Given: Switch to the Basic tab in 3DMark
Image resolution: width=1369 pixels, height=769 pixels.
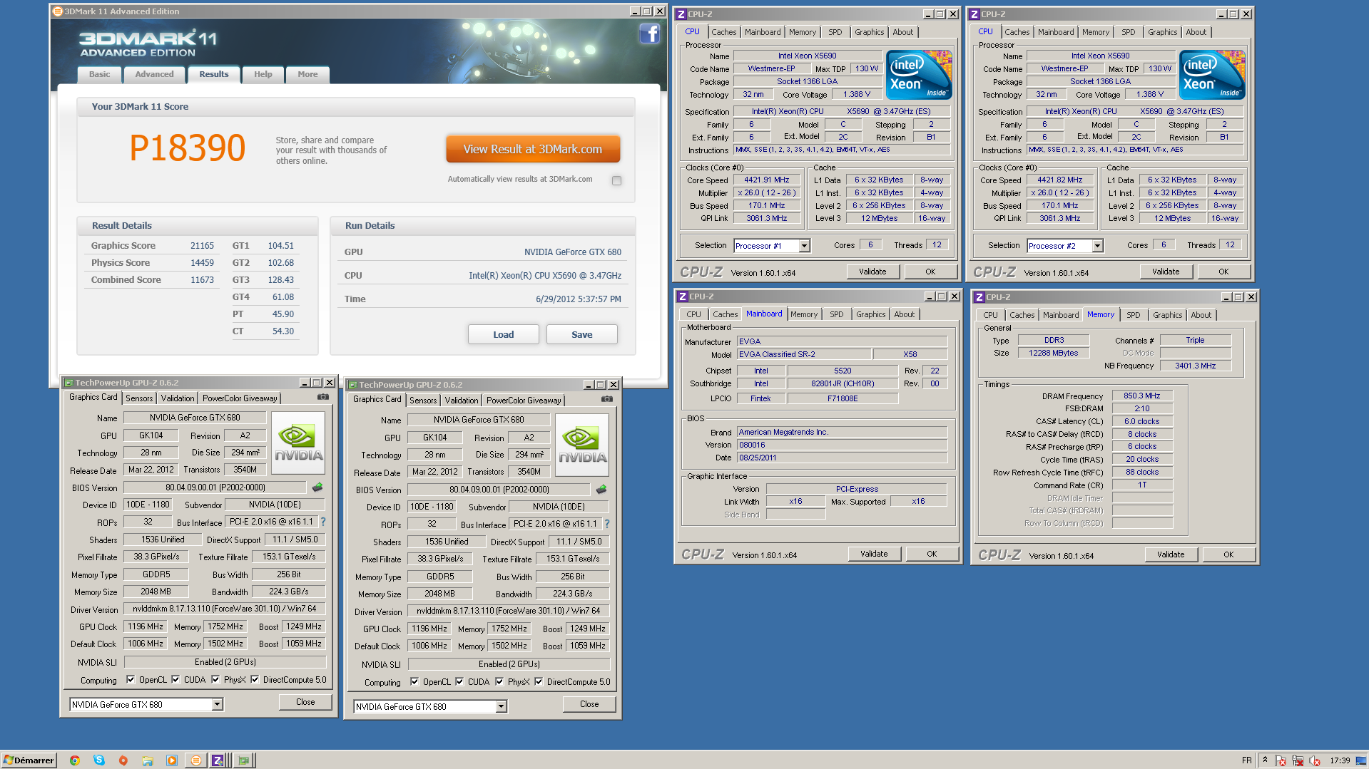Looking at the screenshot, I should coord(99,74).
